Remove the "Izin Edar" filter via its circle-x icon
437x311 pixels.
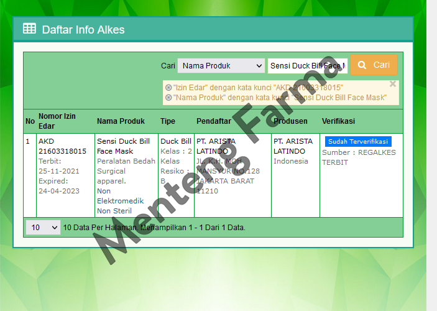click(168, 88)
